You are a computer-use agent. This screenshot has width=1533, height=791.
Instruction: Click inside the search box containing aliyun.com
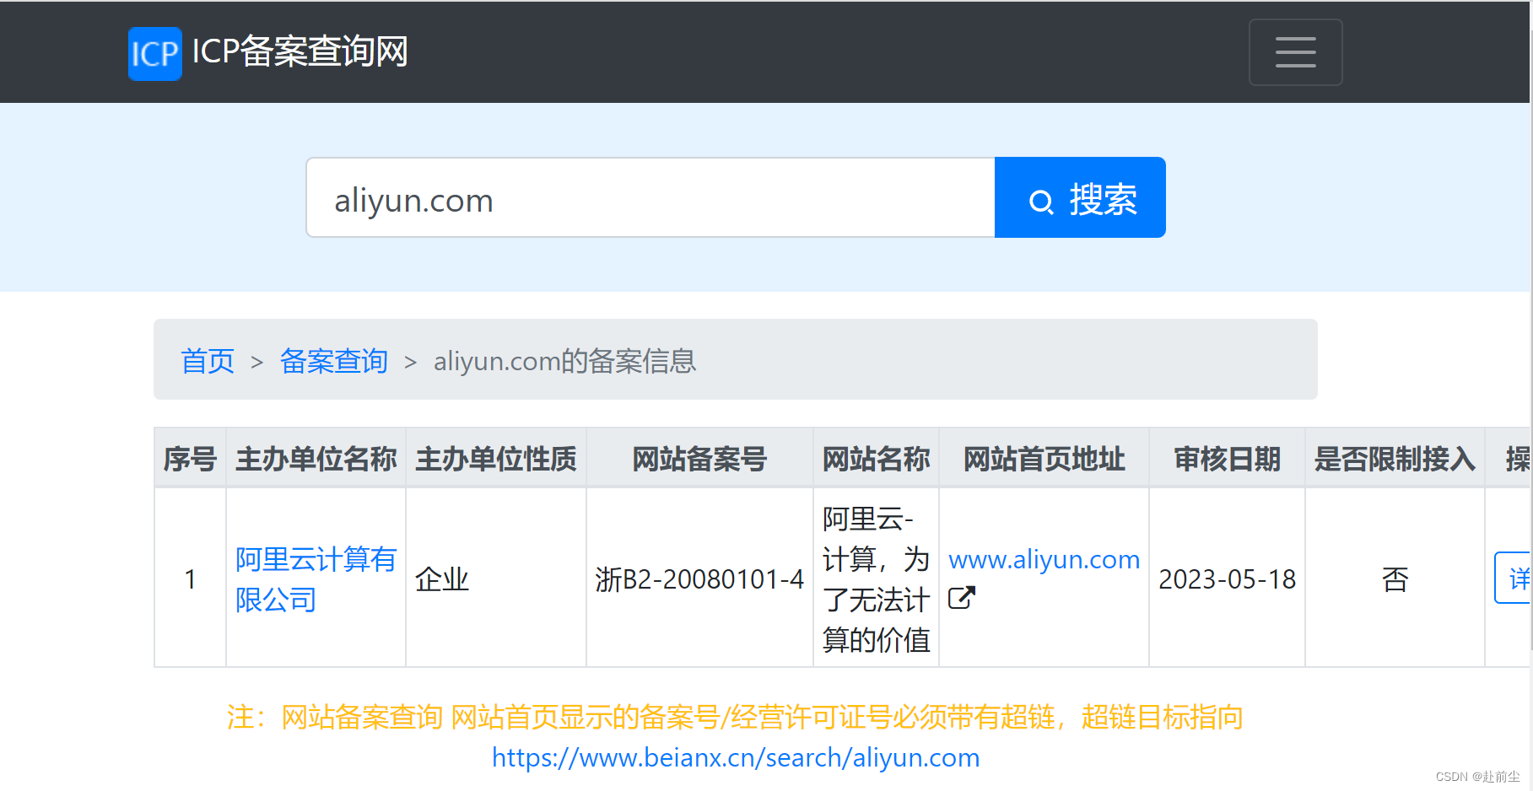point(650,197)
